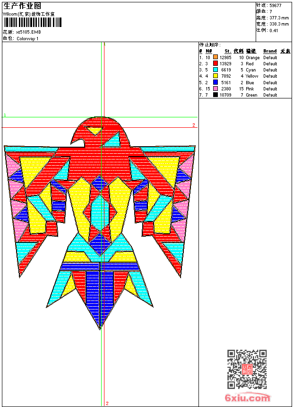Click the 'Blue' color description
Image resolution: width=293 pixels, height=407 pixels.
click(x=250, y=83)
